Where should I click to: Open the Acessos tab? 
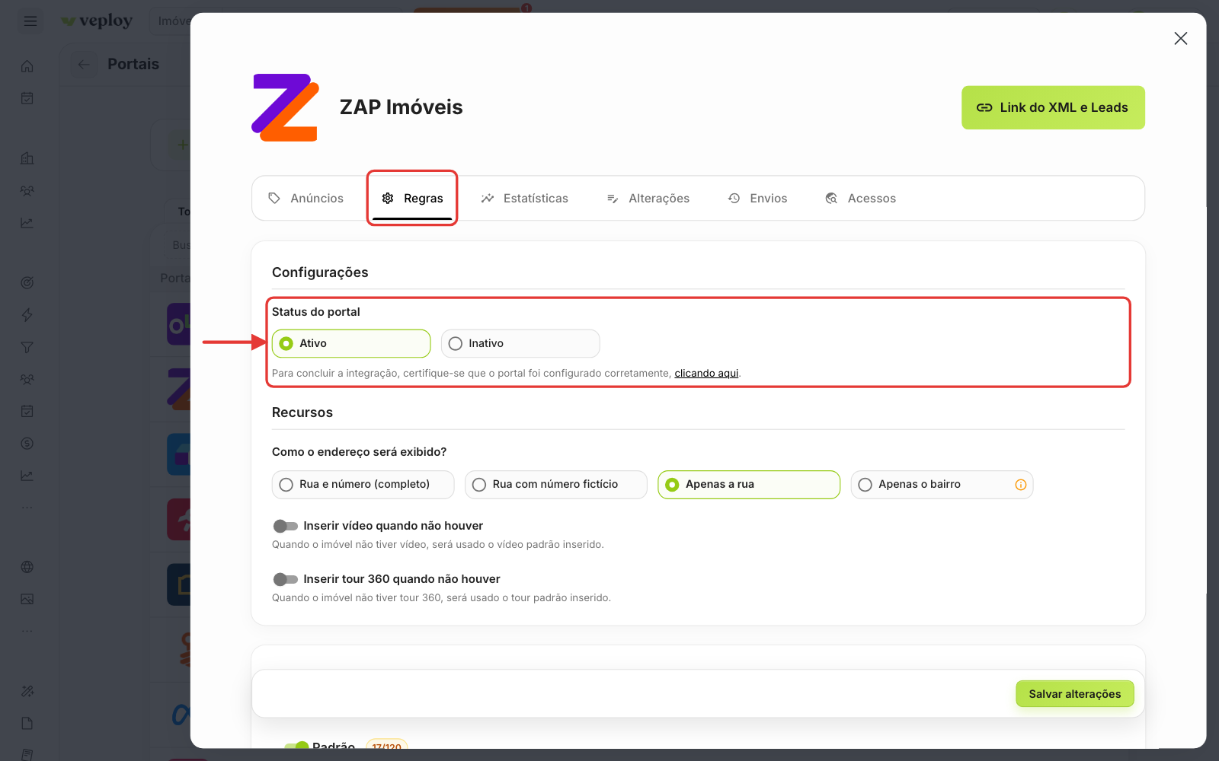click(861, 199)
